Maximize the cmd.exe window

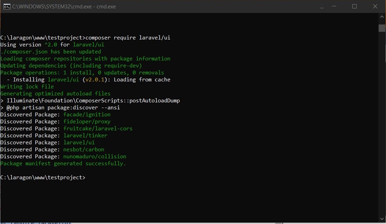coord(355,6)
